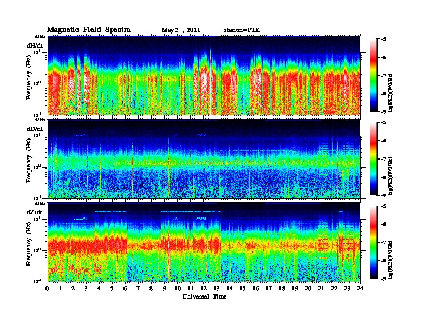Click the dH/dt panel color scale bar
429x331 pixels.
[374, 76]
